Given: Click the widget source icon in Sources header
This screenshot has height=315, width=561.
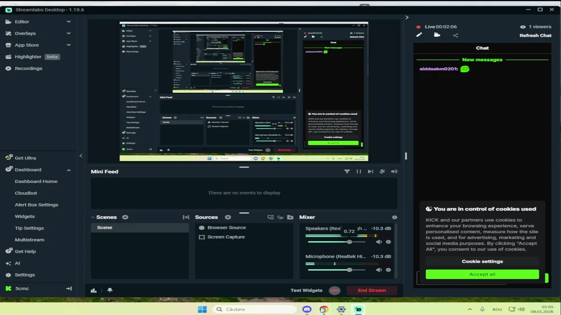Looking at the screenshot, I should 270,217.
